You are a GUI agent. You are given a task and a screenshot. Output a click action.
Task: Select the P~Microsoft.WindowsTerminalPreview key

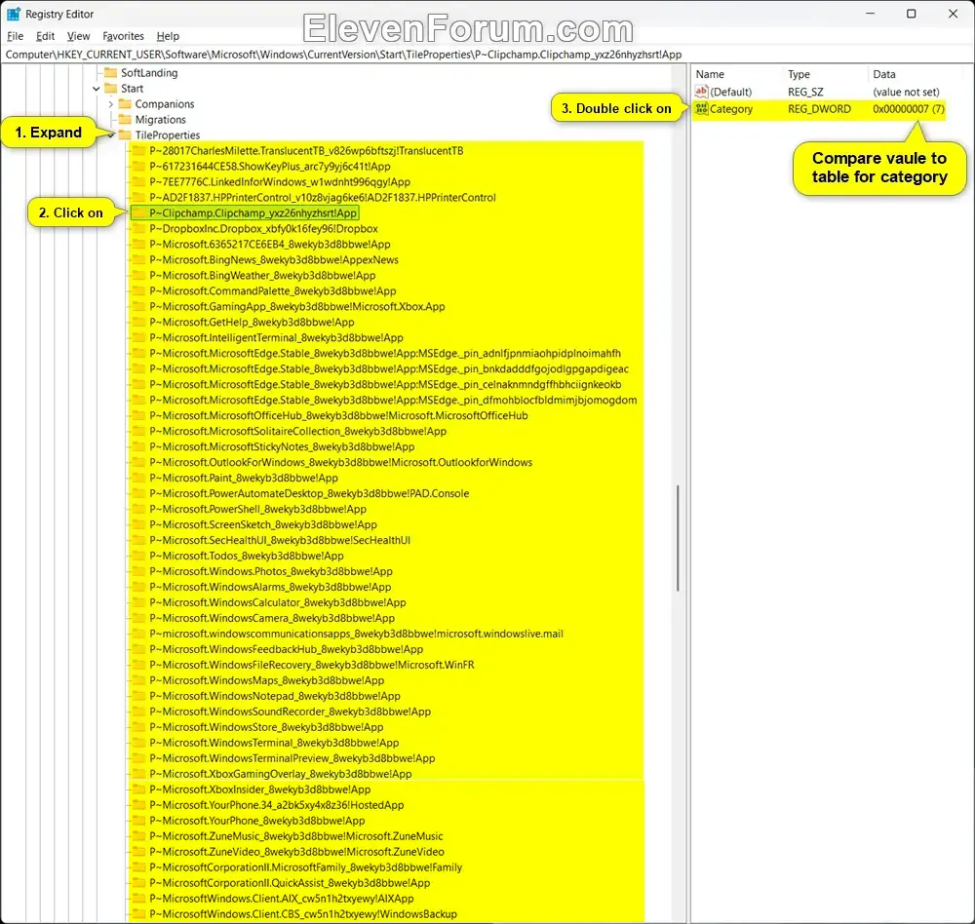coord(292,758)
